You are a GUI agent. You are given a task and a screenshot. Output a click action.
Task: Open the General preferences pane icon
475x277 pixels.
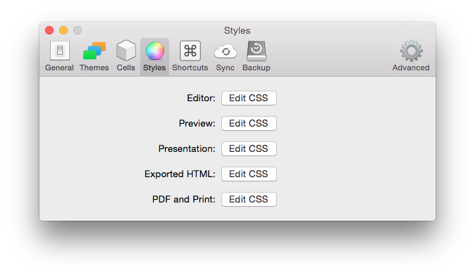(60, 51)
